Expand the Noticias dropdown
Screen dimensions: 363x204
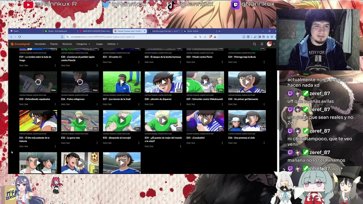113,44
